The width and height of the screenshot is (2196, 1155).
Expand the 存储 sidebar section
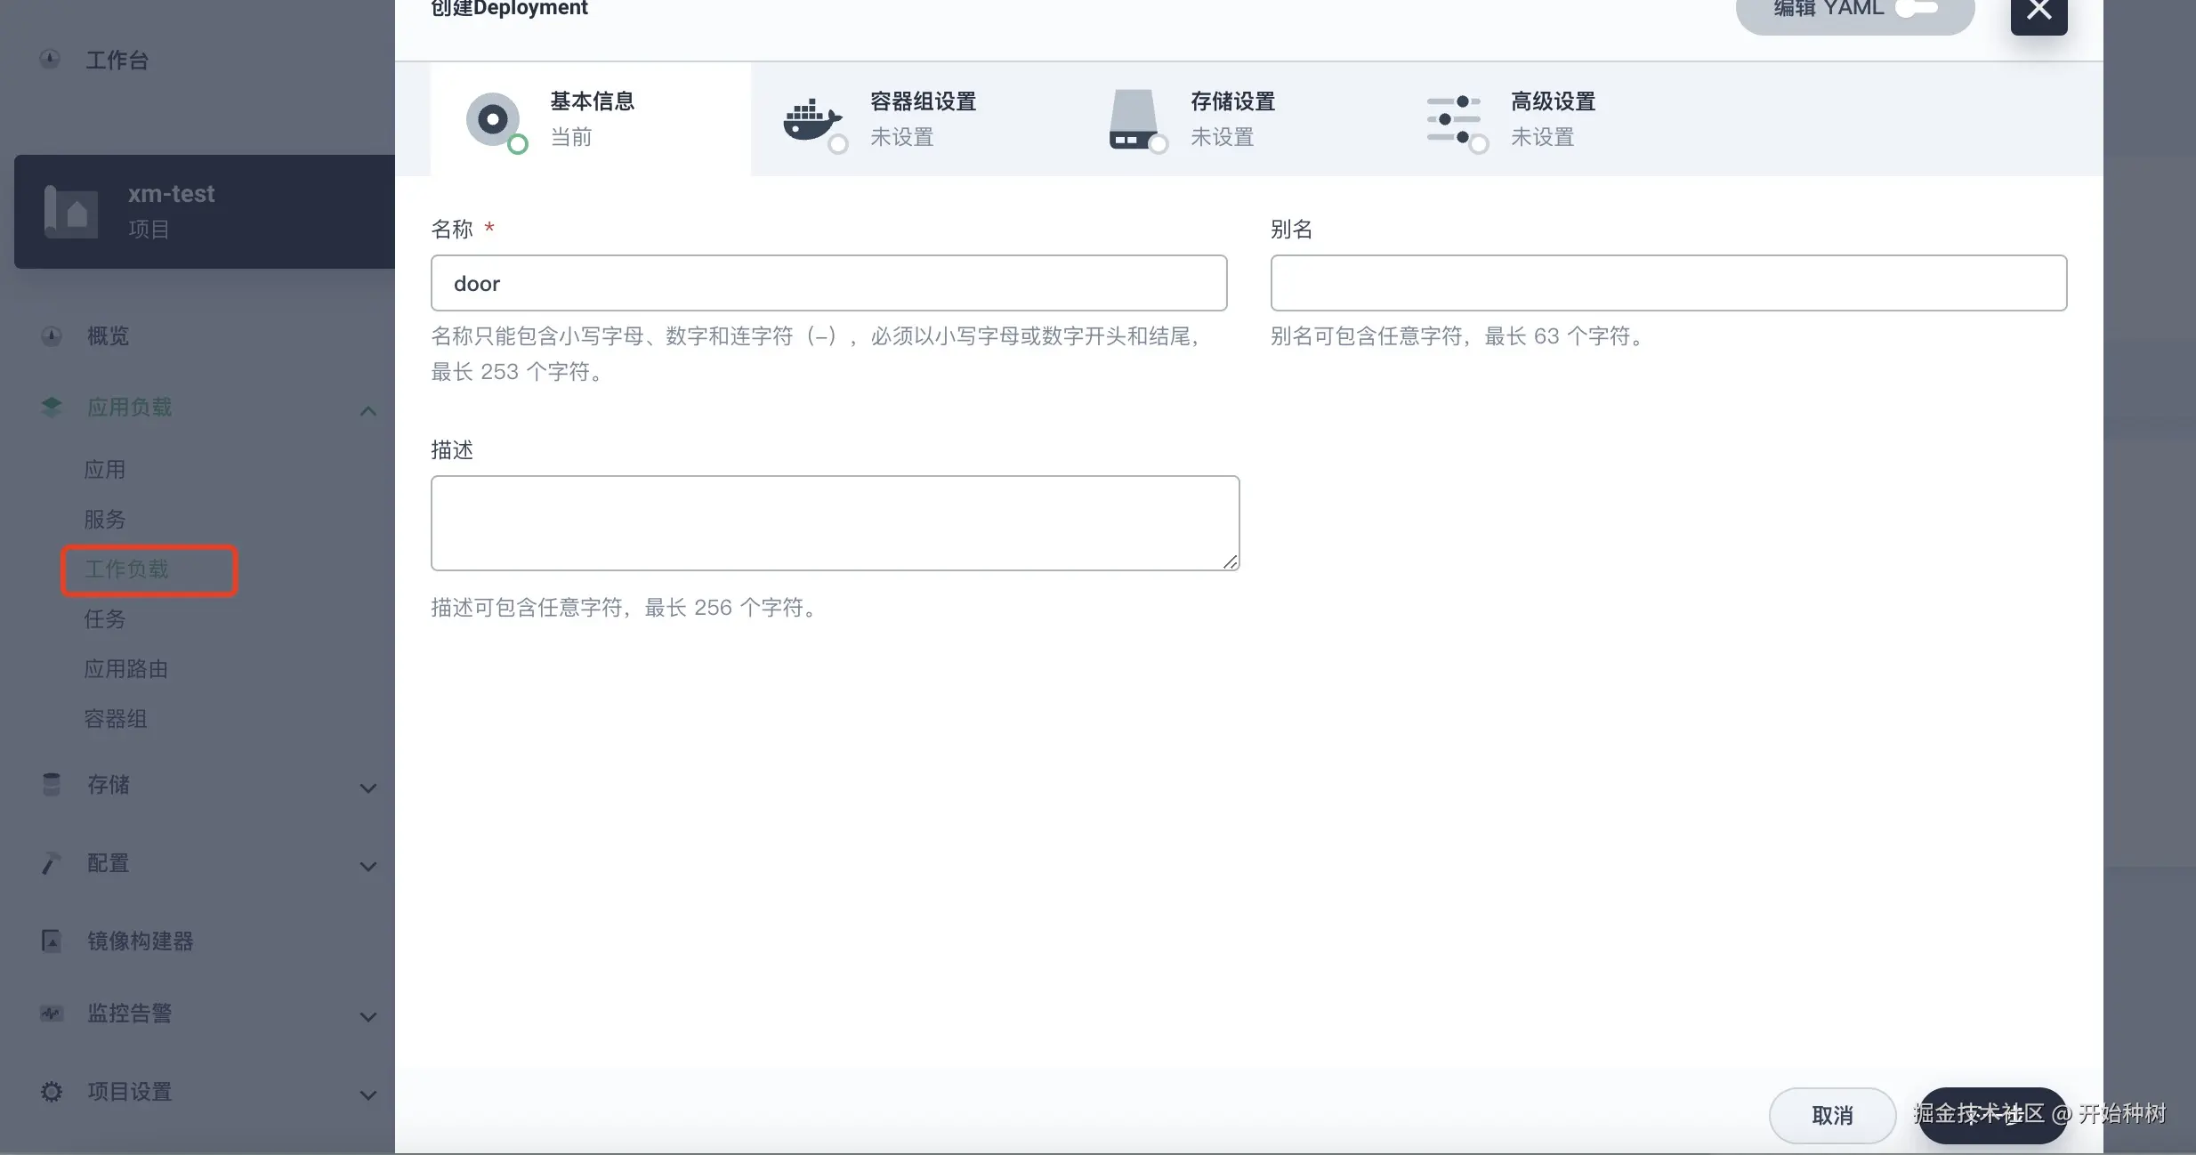pos(367,787)
